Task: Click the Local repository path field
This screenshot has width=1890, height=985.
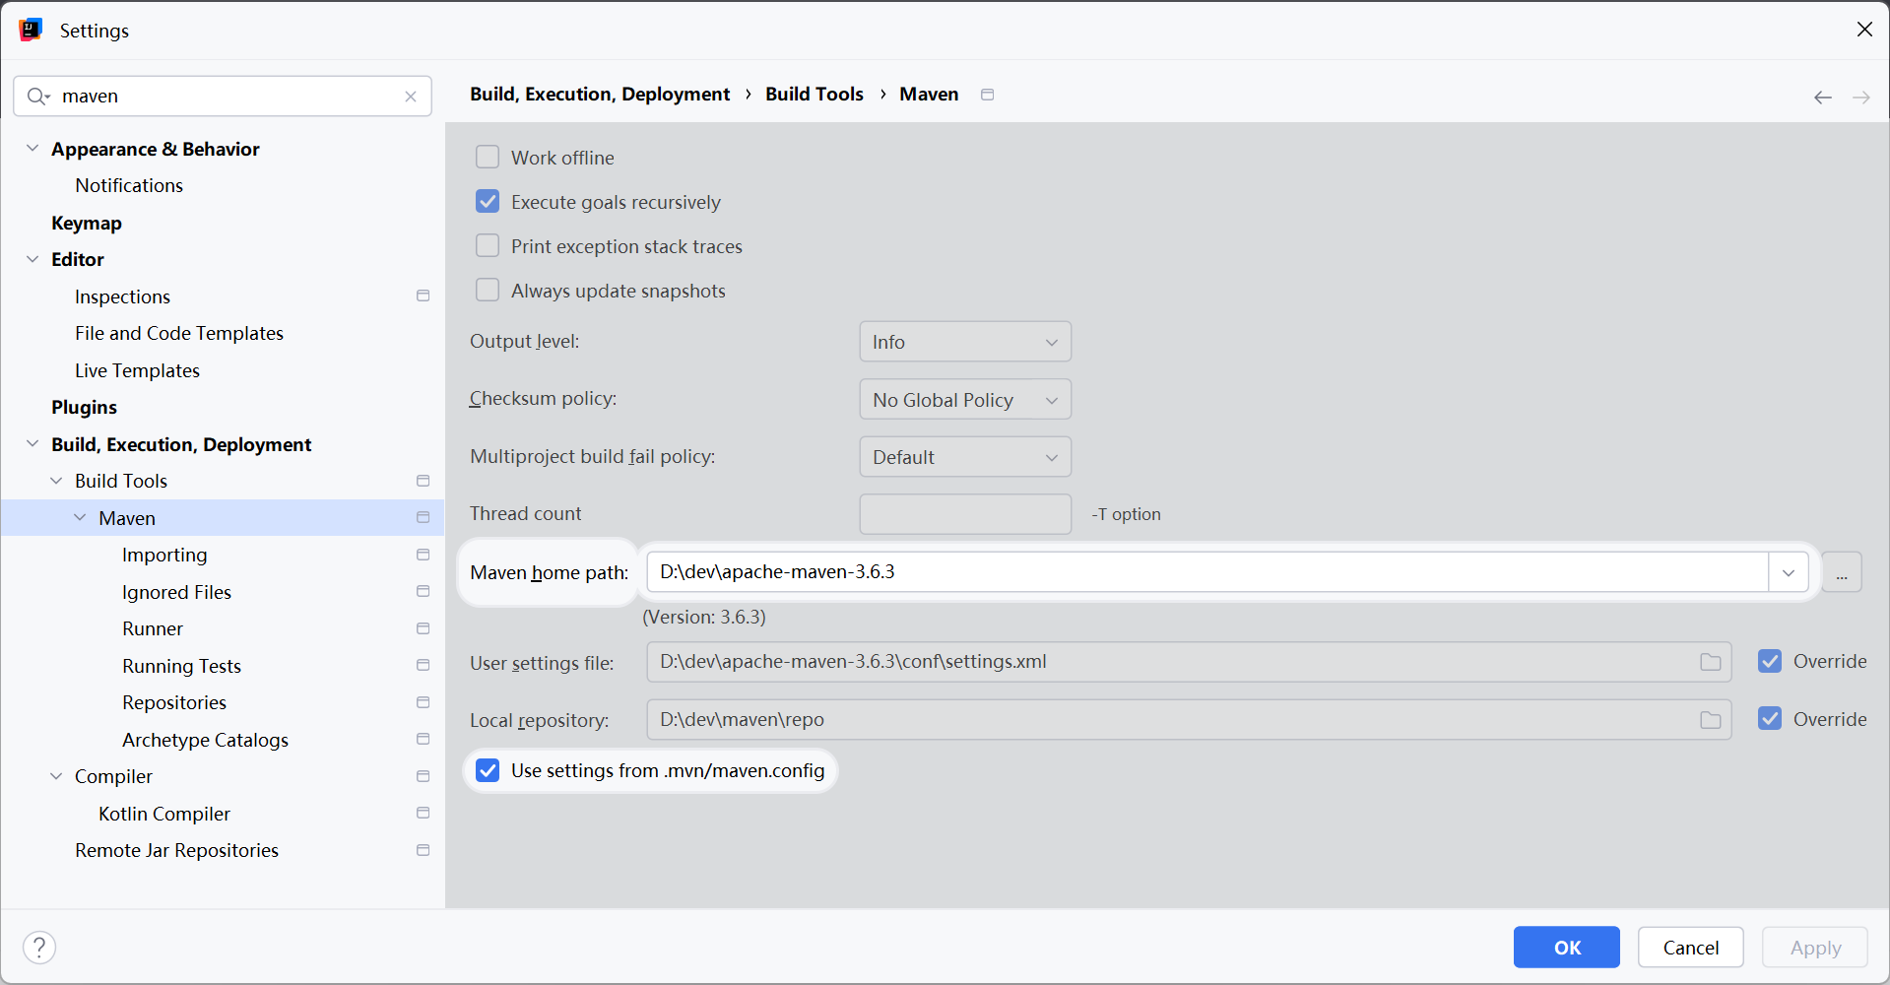Action: click(1189, 720)
